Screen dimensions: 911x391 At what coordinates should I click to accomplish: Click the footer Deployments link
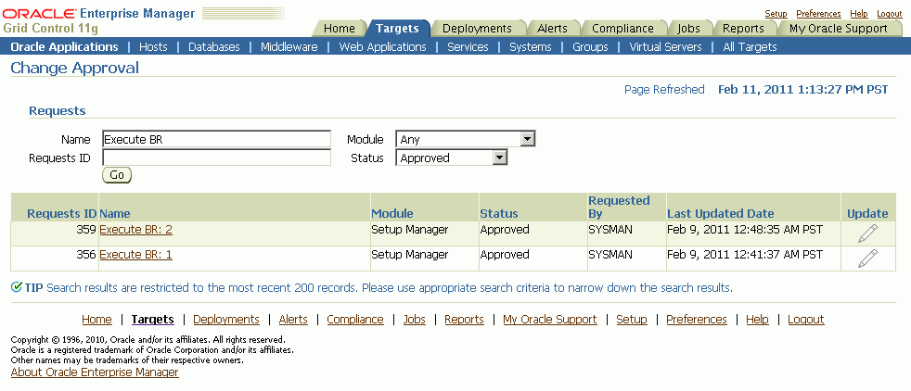click(226, 320)
